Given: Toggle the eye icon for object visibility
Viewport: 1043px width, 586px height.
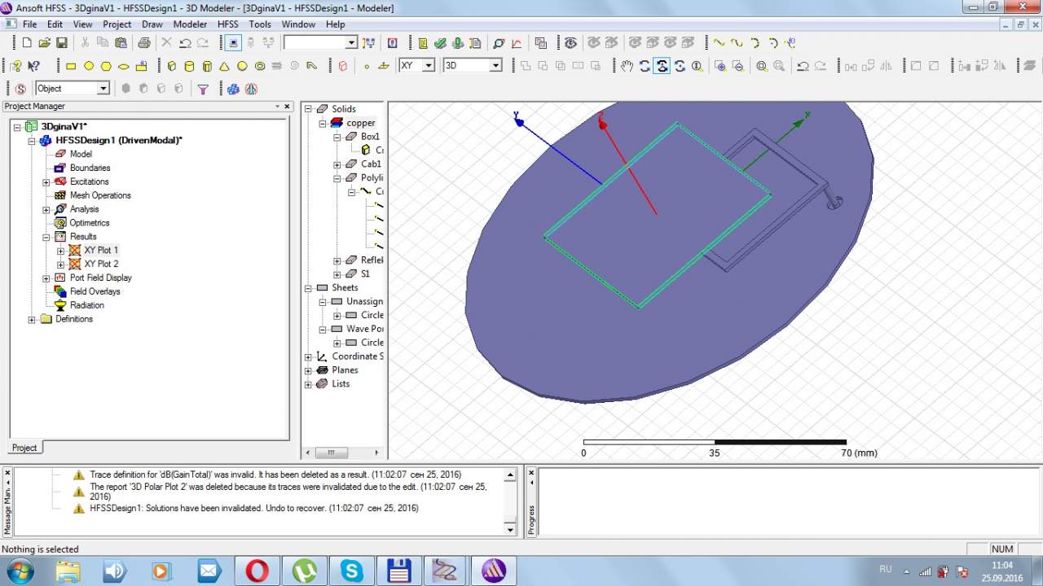Looking at the screenshot, I should point(570,43).
